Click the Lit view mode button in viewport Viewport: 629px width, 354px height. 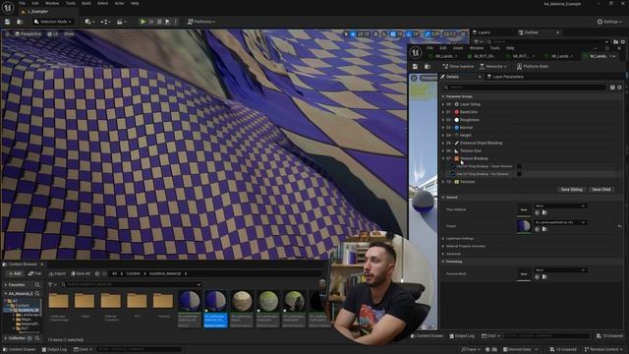click(x=52, y=34)
